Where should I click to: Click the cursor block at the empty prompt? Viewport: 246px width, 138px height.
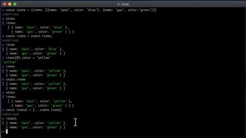(x=7, y=131)
